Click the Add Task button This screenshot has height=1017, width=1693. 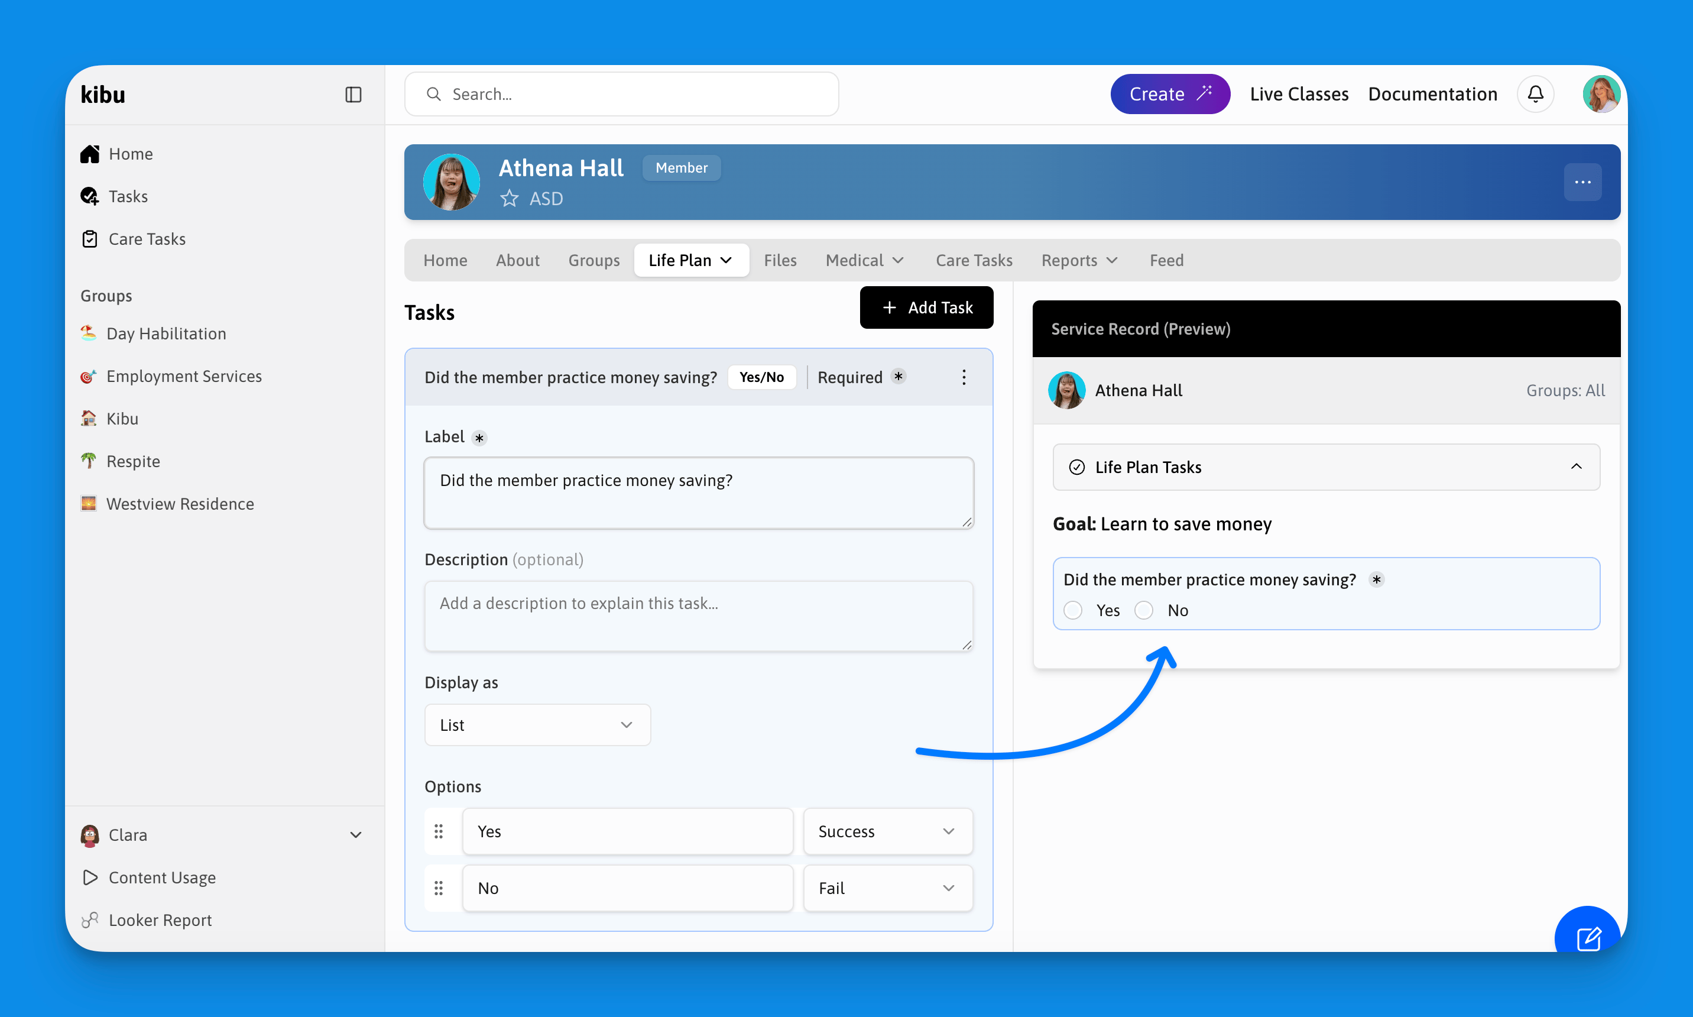926,307
